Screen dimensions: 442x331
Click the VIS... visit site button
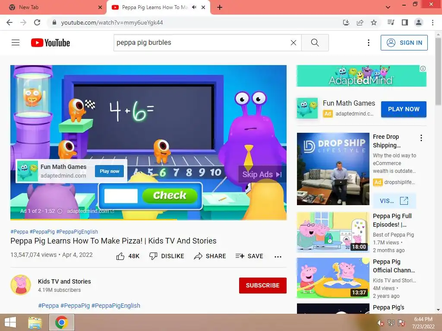(x=394, y=201)
